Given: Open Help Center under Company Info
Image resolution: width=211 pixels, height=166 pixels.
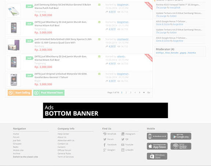Looking at the screenshot, I should pos(63,134).
